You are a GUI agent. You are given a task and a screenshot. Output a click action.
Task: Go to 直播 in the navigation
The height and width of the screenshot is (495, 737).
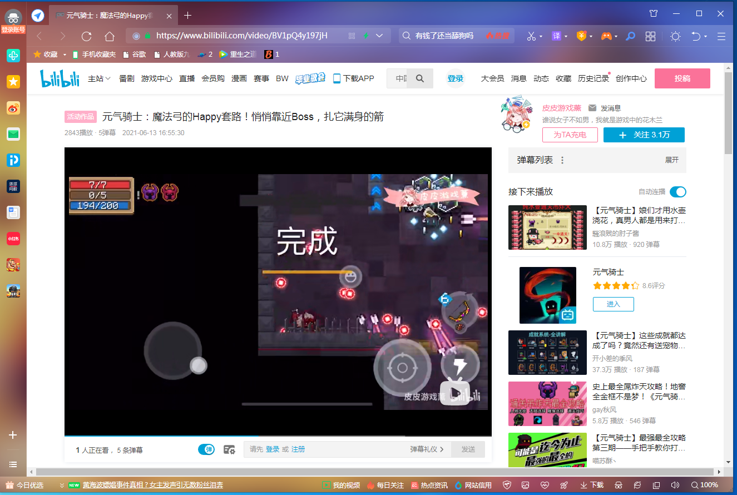click(187, 78)
